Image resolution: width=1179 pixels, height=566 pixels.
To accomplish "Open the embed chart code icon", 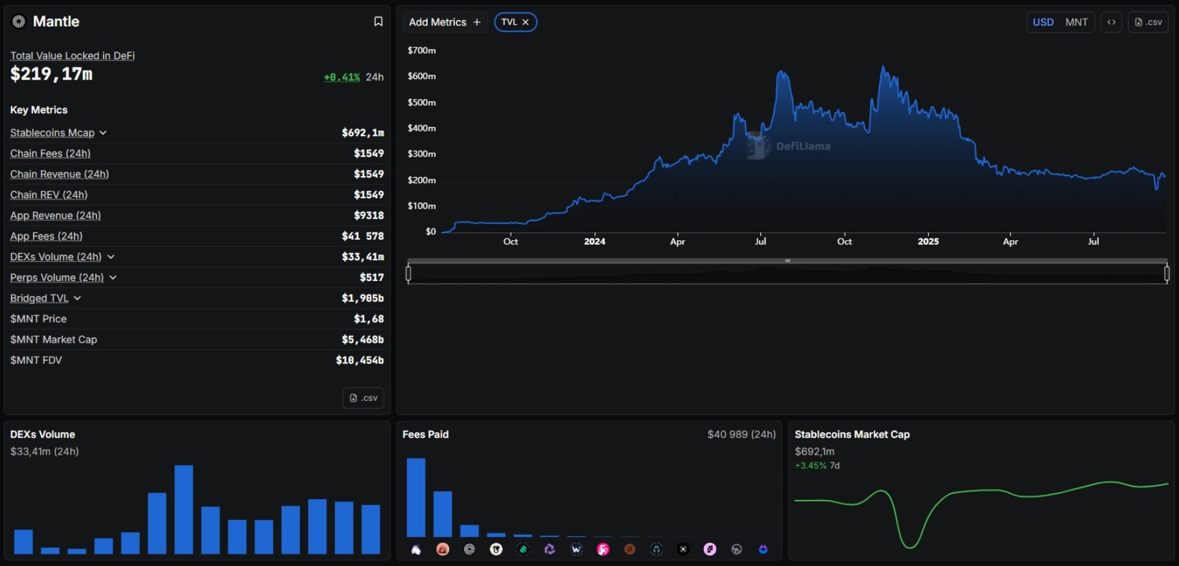I will coord(1112,22).
